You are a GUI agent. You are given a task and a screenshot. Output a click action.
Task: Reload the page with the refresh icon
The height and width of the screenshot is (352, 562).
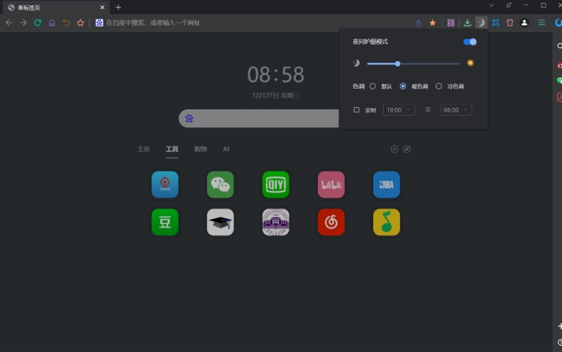(38, 23)
